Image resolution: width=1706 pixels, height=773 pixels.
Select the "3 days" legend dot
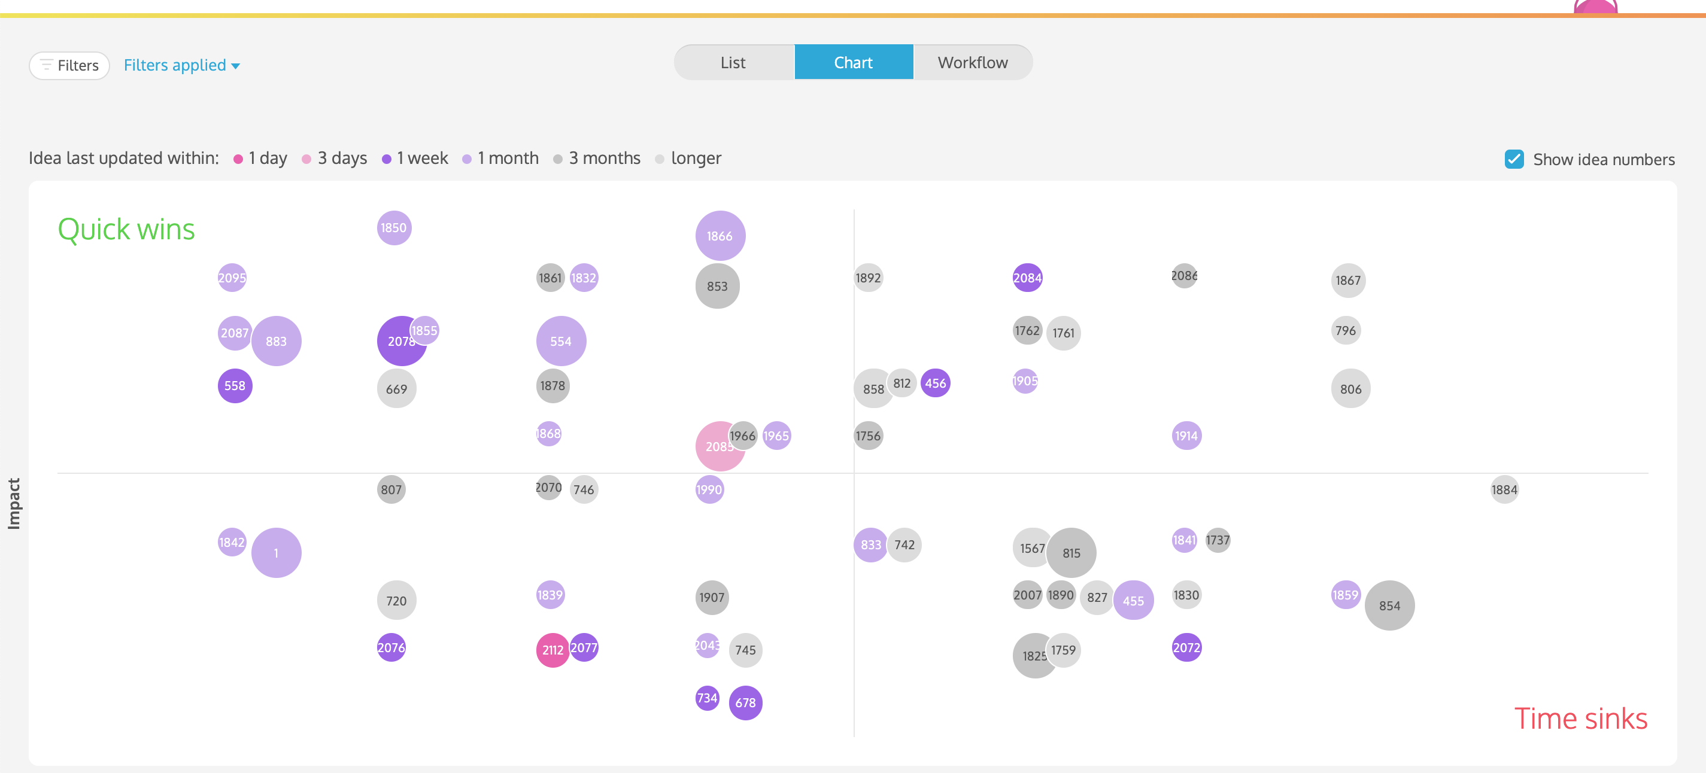click(306, 159)
